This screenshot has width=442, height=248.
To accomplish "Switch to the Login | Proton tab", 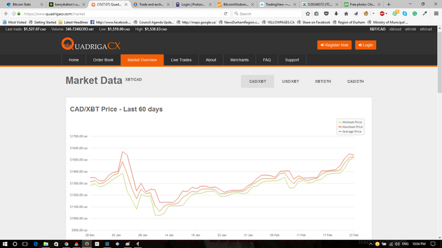I will (x=193, y=5).
